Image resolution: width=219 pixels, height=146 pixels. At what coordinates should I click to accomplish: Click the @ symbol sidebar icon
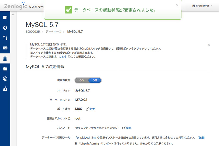(x=5, y=79)
